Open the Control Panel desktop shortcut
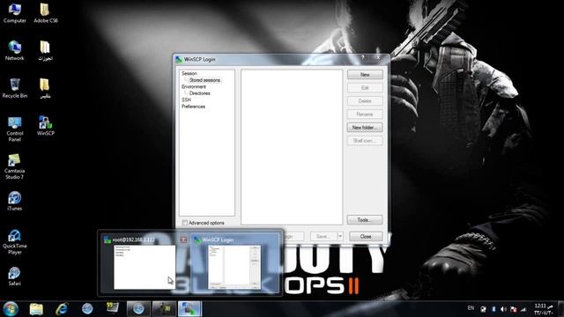The width and height of the screenshot is (564, 317). 15,129
